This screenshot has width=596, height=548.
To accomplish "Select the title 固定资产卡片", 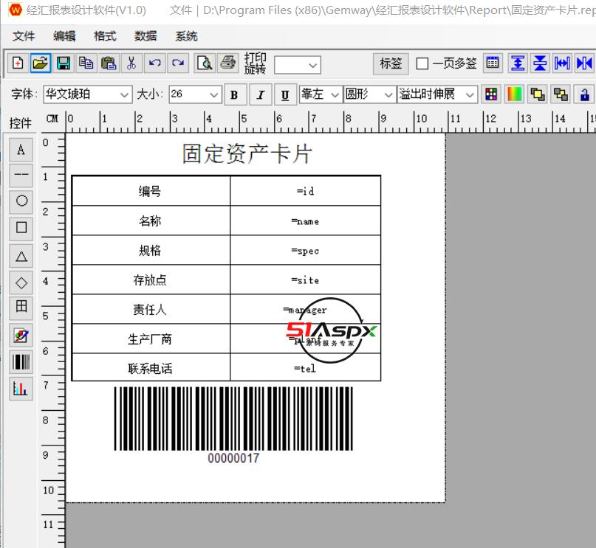I will pos(247,153).
